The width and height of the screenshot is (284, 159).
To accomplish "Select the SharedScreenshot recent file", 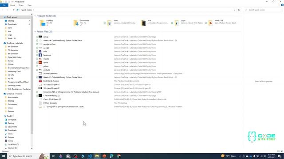I will point(50,74).
